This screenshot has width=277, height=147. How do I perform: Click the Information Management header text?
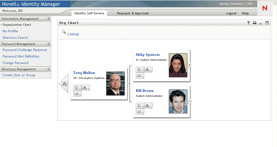pos(20,19)
